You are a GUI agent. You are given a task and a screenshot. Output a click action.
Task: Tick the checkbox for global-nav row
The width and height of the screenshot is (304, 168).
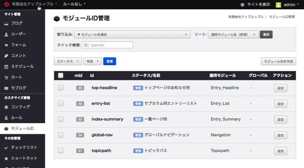60,135
